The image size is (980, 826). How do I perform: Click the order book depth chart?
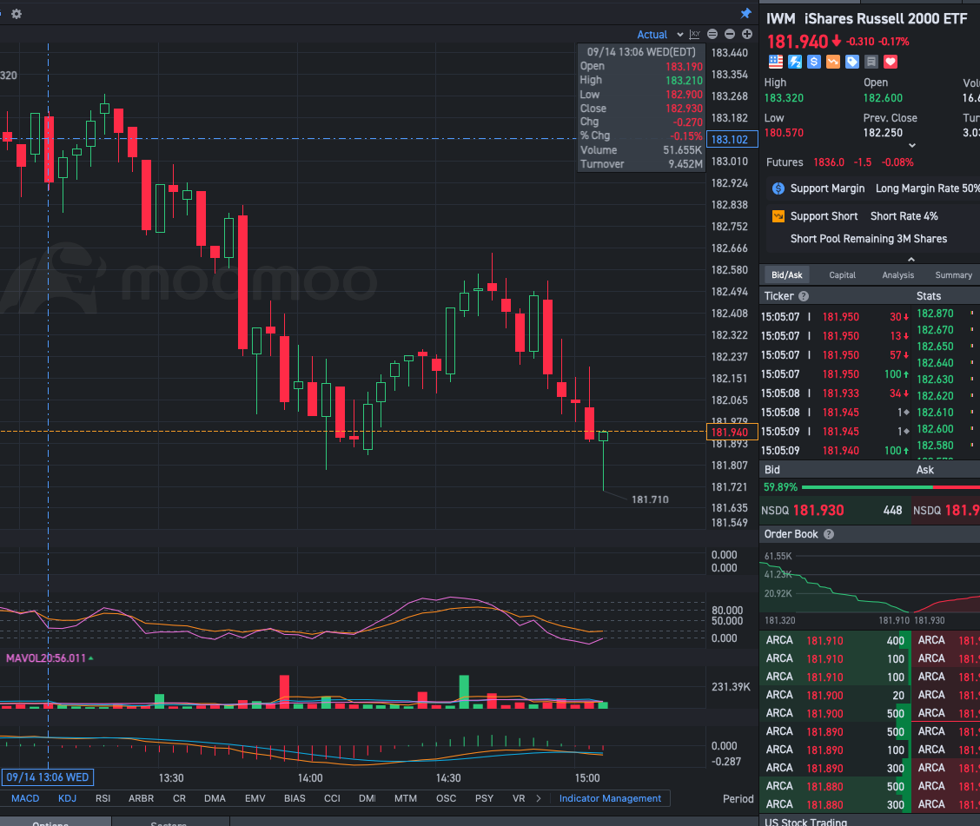click(x=870, y=587)
